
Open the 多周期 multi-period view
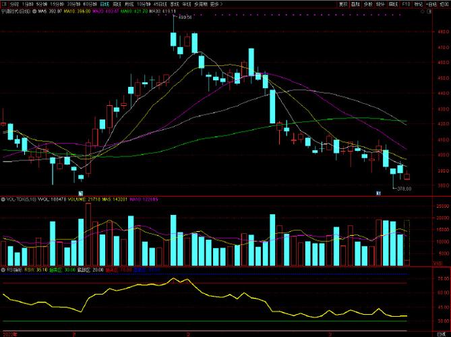point(200,3)
